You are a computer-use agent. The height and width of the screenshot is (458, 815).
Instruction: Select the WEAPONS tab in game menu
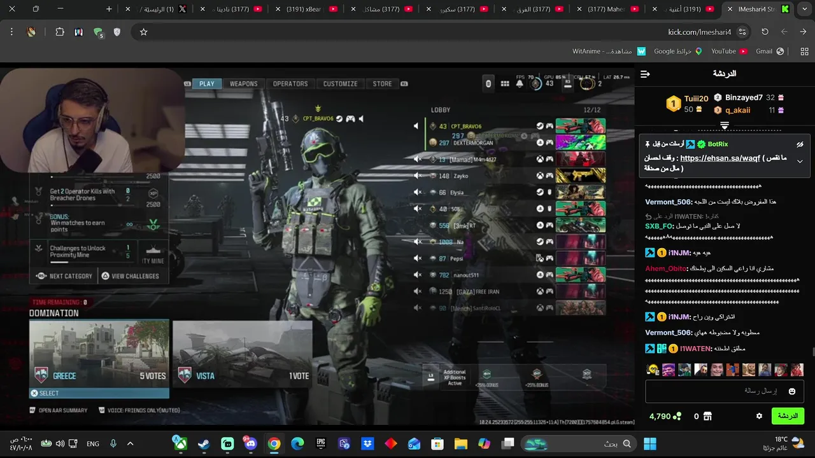244,83
